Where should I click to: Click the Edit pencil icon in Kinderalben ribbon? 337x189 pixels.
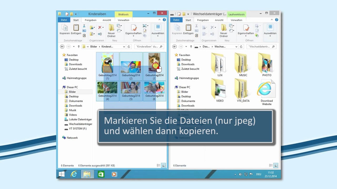point(145,31)
